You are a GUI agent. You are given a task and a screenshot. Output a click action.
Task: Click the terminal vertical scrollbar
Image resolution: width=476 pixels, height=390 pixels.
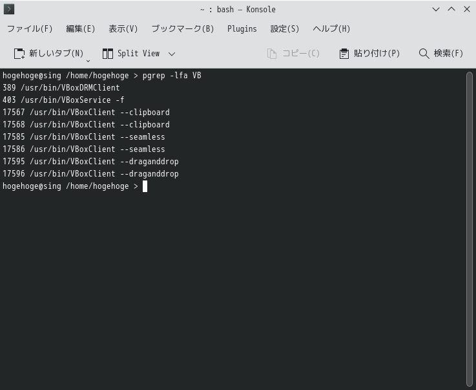(470, 229)
